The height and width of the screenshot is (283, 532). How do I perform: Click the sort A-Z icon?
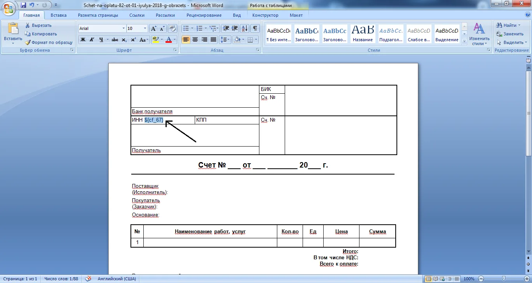point(245,28)
